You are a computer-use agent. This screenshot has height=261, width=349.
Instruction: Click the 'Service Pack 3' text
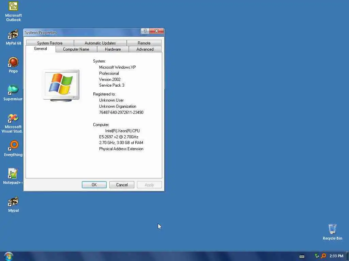pyautogui.click(x=112, y=85)
